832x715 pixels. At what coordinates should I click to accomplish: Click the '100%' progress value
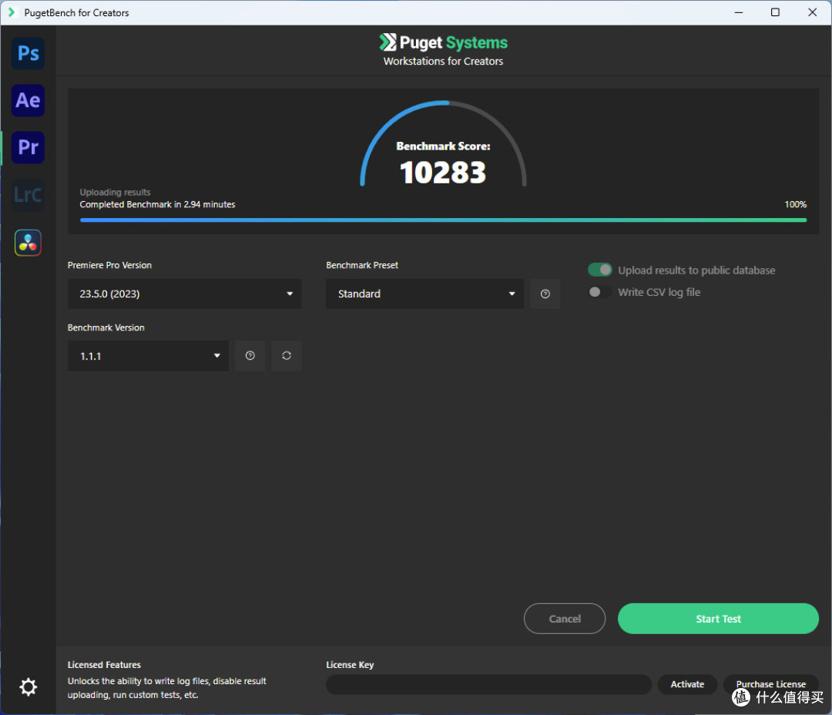[795, 204]
